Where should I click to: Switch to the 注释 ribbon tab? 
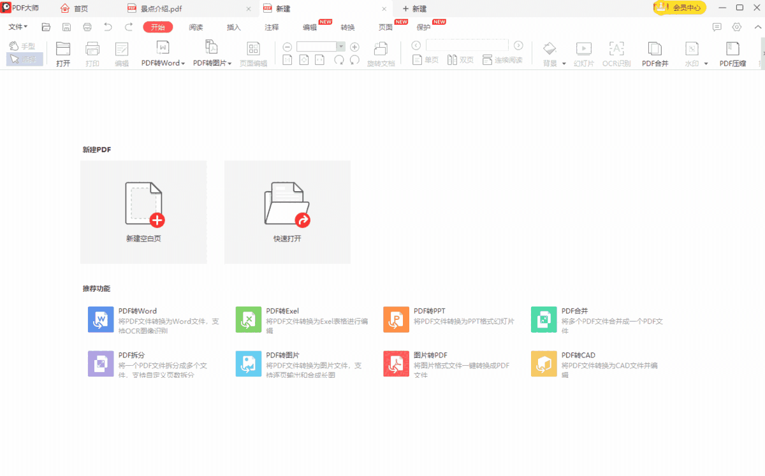point(272,27)
